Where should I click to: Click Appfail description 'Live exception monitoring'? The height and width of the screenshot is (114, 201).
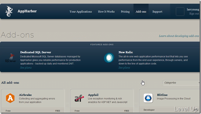tap(108, 100)
